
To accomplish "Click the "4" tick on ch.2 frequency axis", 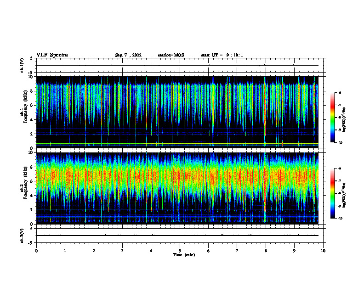I will point(32,196).
